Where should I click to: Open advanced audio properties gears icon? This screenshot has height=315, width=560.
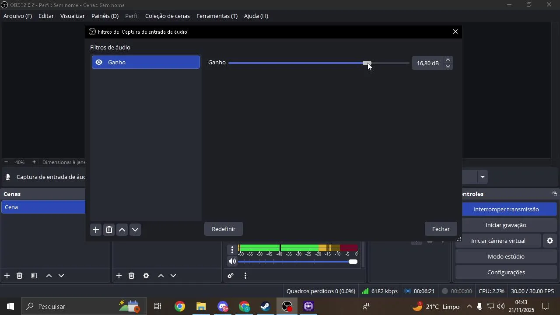click(231, 276)
